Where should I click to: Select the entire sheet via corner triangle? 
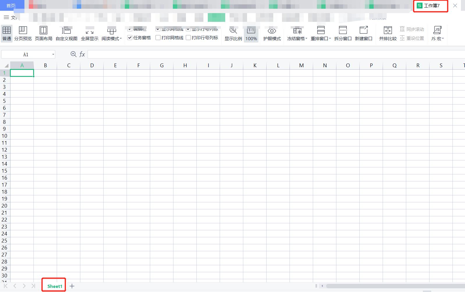tap(5, 66)
